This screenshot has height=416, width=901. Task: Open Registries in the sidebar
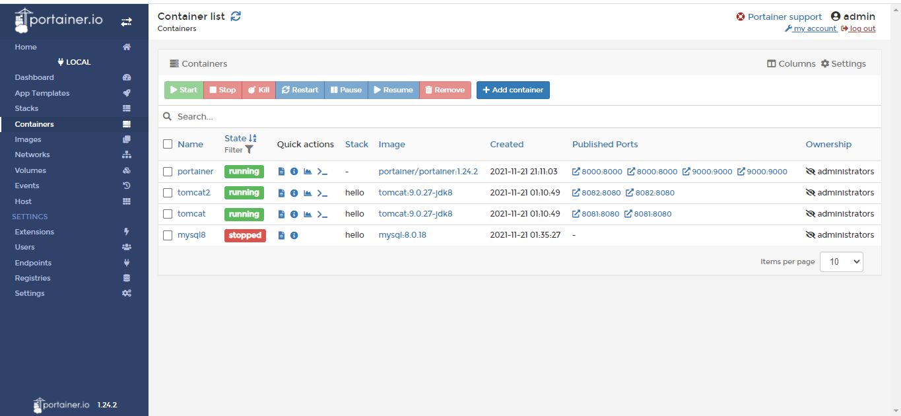click(74, 278)
